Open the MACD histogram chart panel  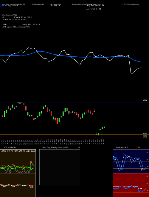(x=18, y=185)
